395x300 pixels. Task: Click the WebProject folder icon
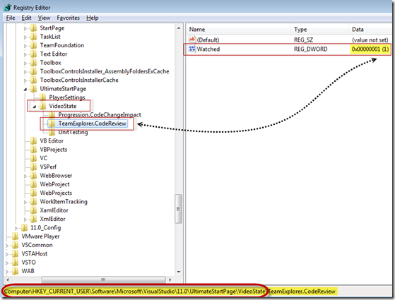tap(33, 184)
